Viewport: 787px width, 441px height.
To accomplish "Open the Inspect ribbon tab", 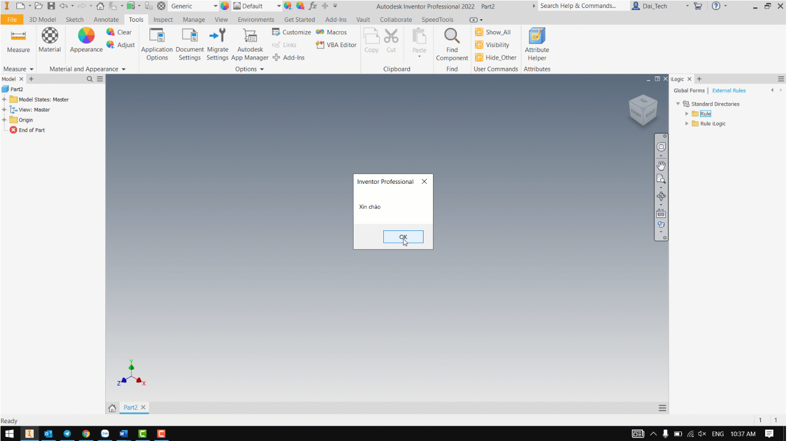I will tap(163, 20).
